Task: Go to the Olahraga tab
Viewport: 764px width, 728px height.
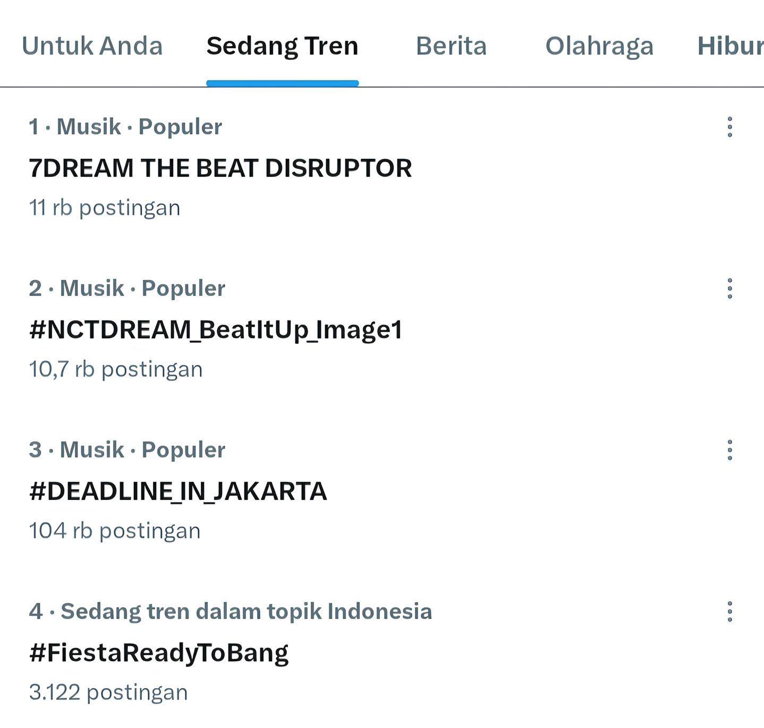Action: pos(599,46)
